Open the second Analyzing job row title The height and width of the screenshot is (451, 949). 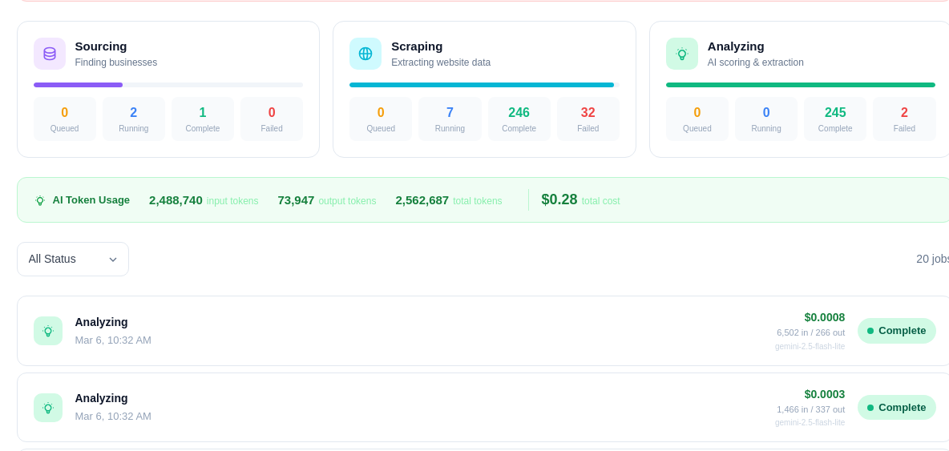tap(102, 398)
